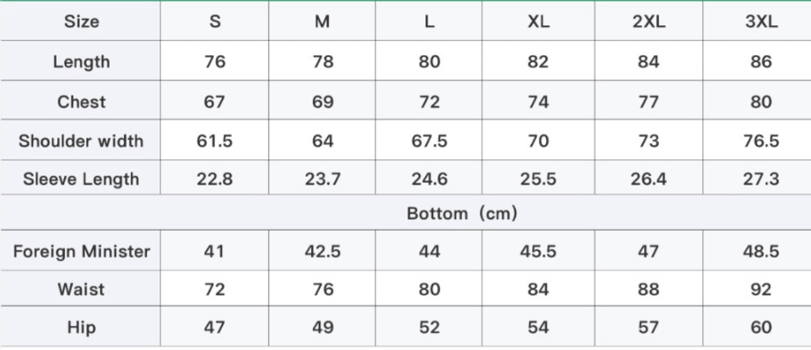Viewport: 811px width, 350px height.
Task: Select the Foreign Minister row label
Action: click(81, 251)
